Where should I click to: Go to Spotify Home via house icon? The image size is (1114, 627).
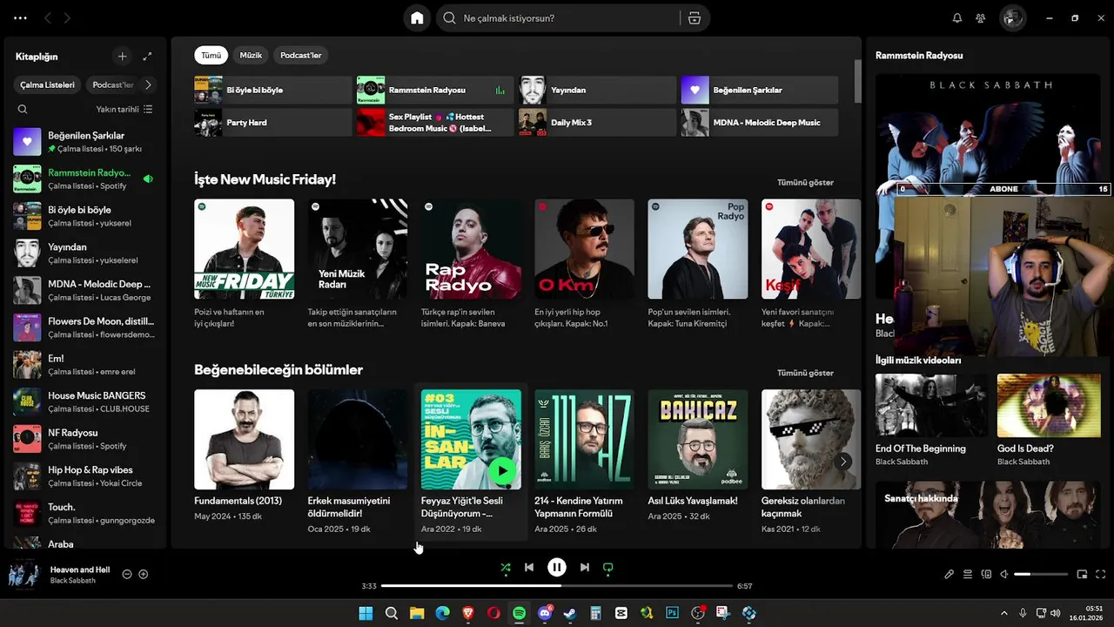(x=417, y=18)
